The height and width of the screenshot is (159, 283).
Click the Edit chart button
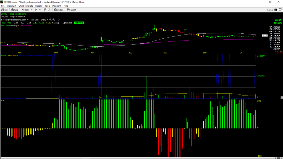[x=35, y=20]
